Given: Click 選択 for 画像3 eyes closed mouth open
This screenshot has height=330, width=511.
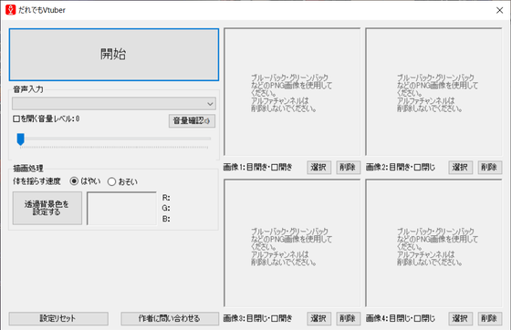Looking at the screenshot, I should [x=318, y=319].
